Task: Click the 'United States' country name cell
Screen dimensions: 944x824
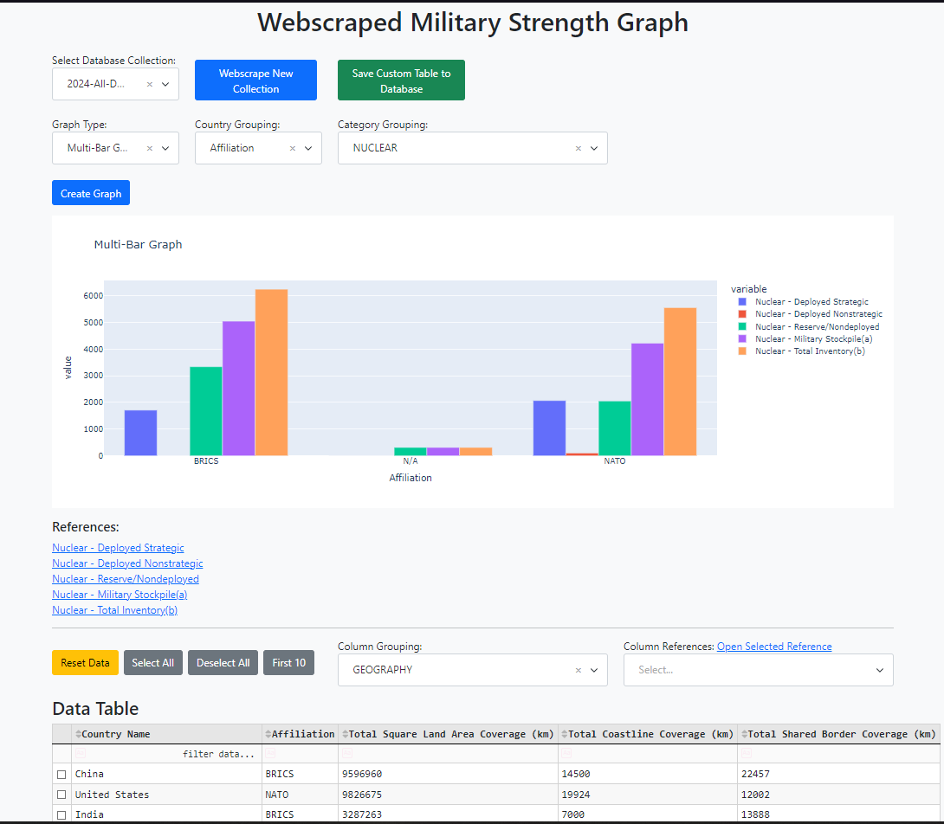Action: 167,795
